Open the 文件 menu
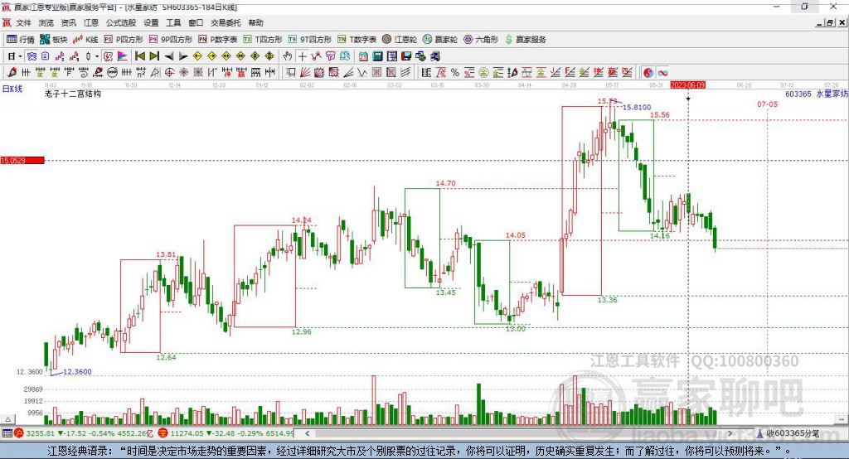The width and height of the screenshot is (849, 459). [24, 22]
